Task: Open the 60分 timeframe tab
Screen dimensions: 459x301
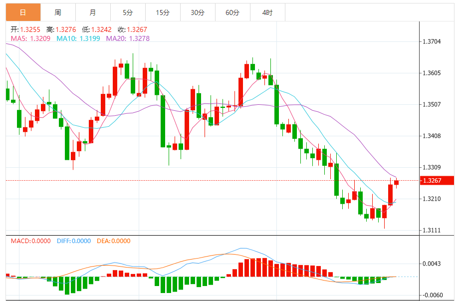Action: (232, 12)
